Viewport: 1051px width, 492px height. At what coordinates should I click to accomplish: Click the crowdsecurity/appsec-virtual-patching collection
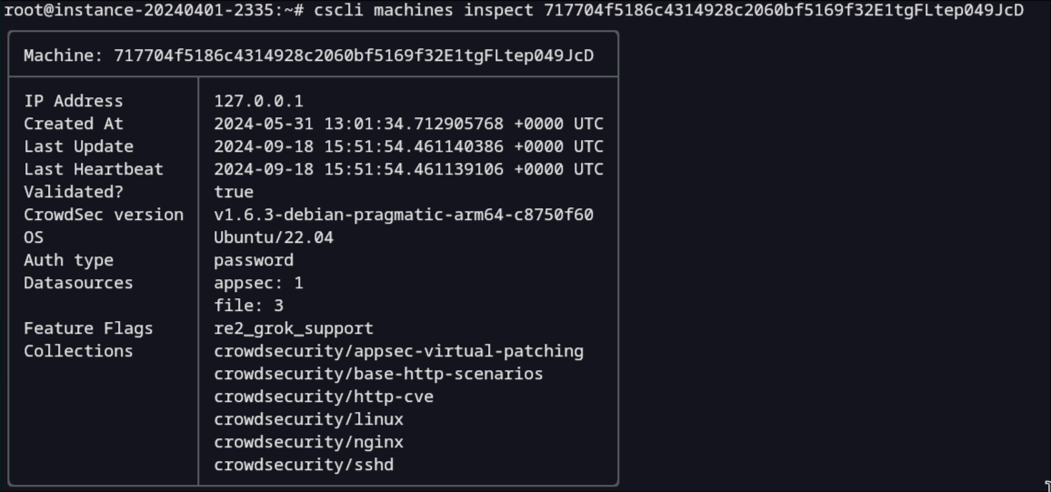point(398,351)
